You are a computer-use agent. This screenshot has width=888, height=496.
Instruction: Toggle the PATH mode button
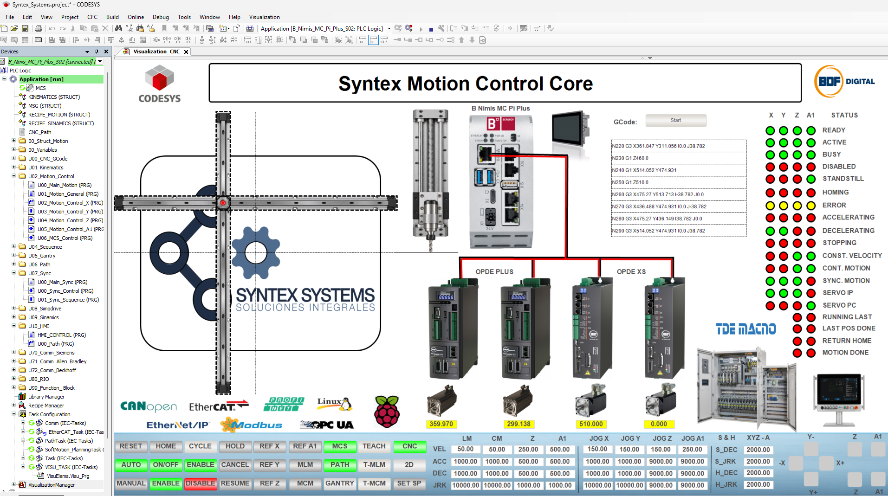point(340,465)
